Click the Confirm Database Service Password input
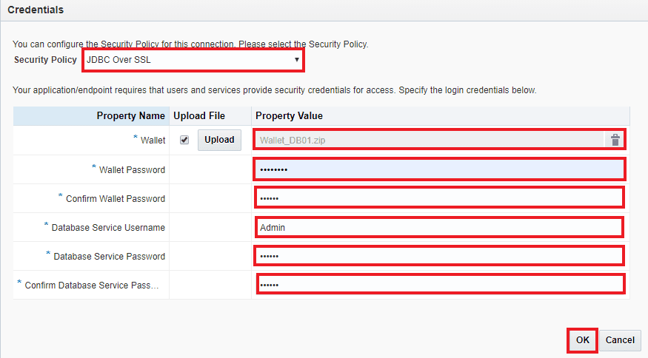Image resolution: width=648 pixels, height=358 pixels. pos(439,285)
